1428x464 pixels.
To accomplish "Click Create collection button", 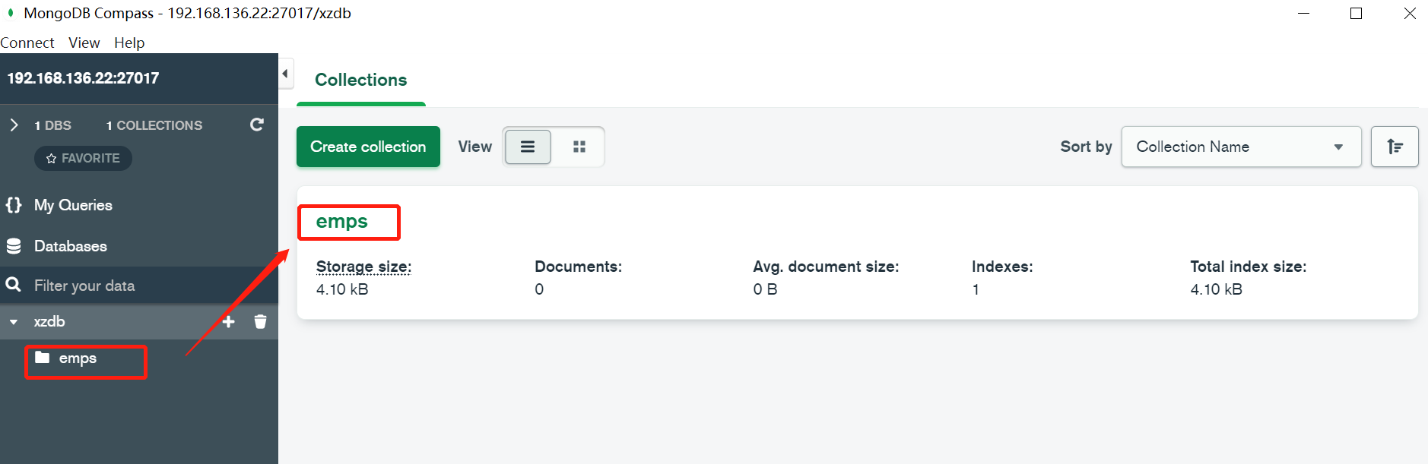I will coord(368,147).
